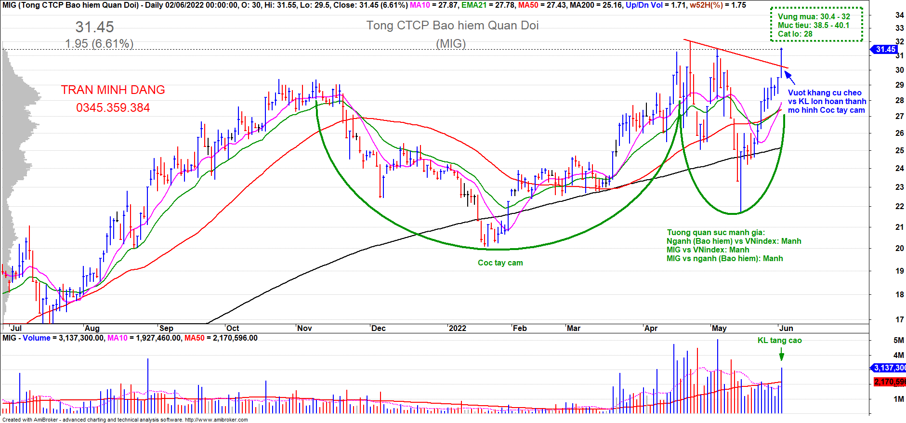Select the red 2,170,596 volume MA tag
Viewport: 906px width, 423px height.
click(889, 382)
